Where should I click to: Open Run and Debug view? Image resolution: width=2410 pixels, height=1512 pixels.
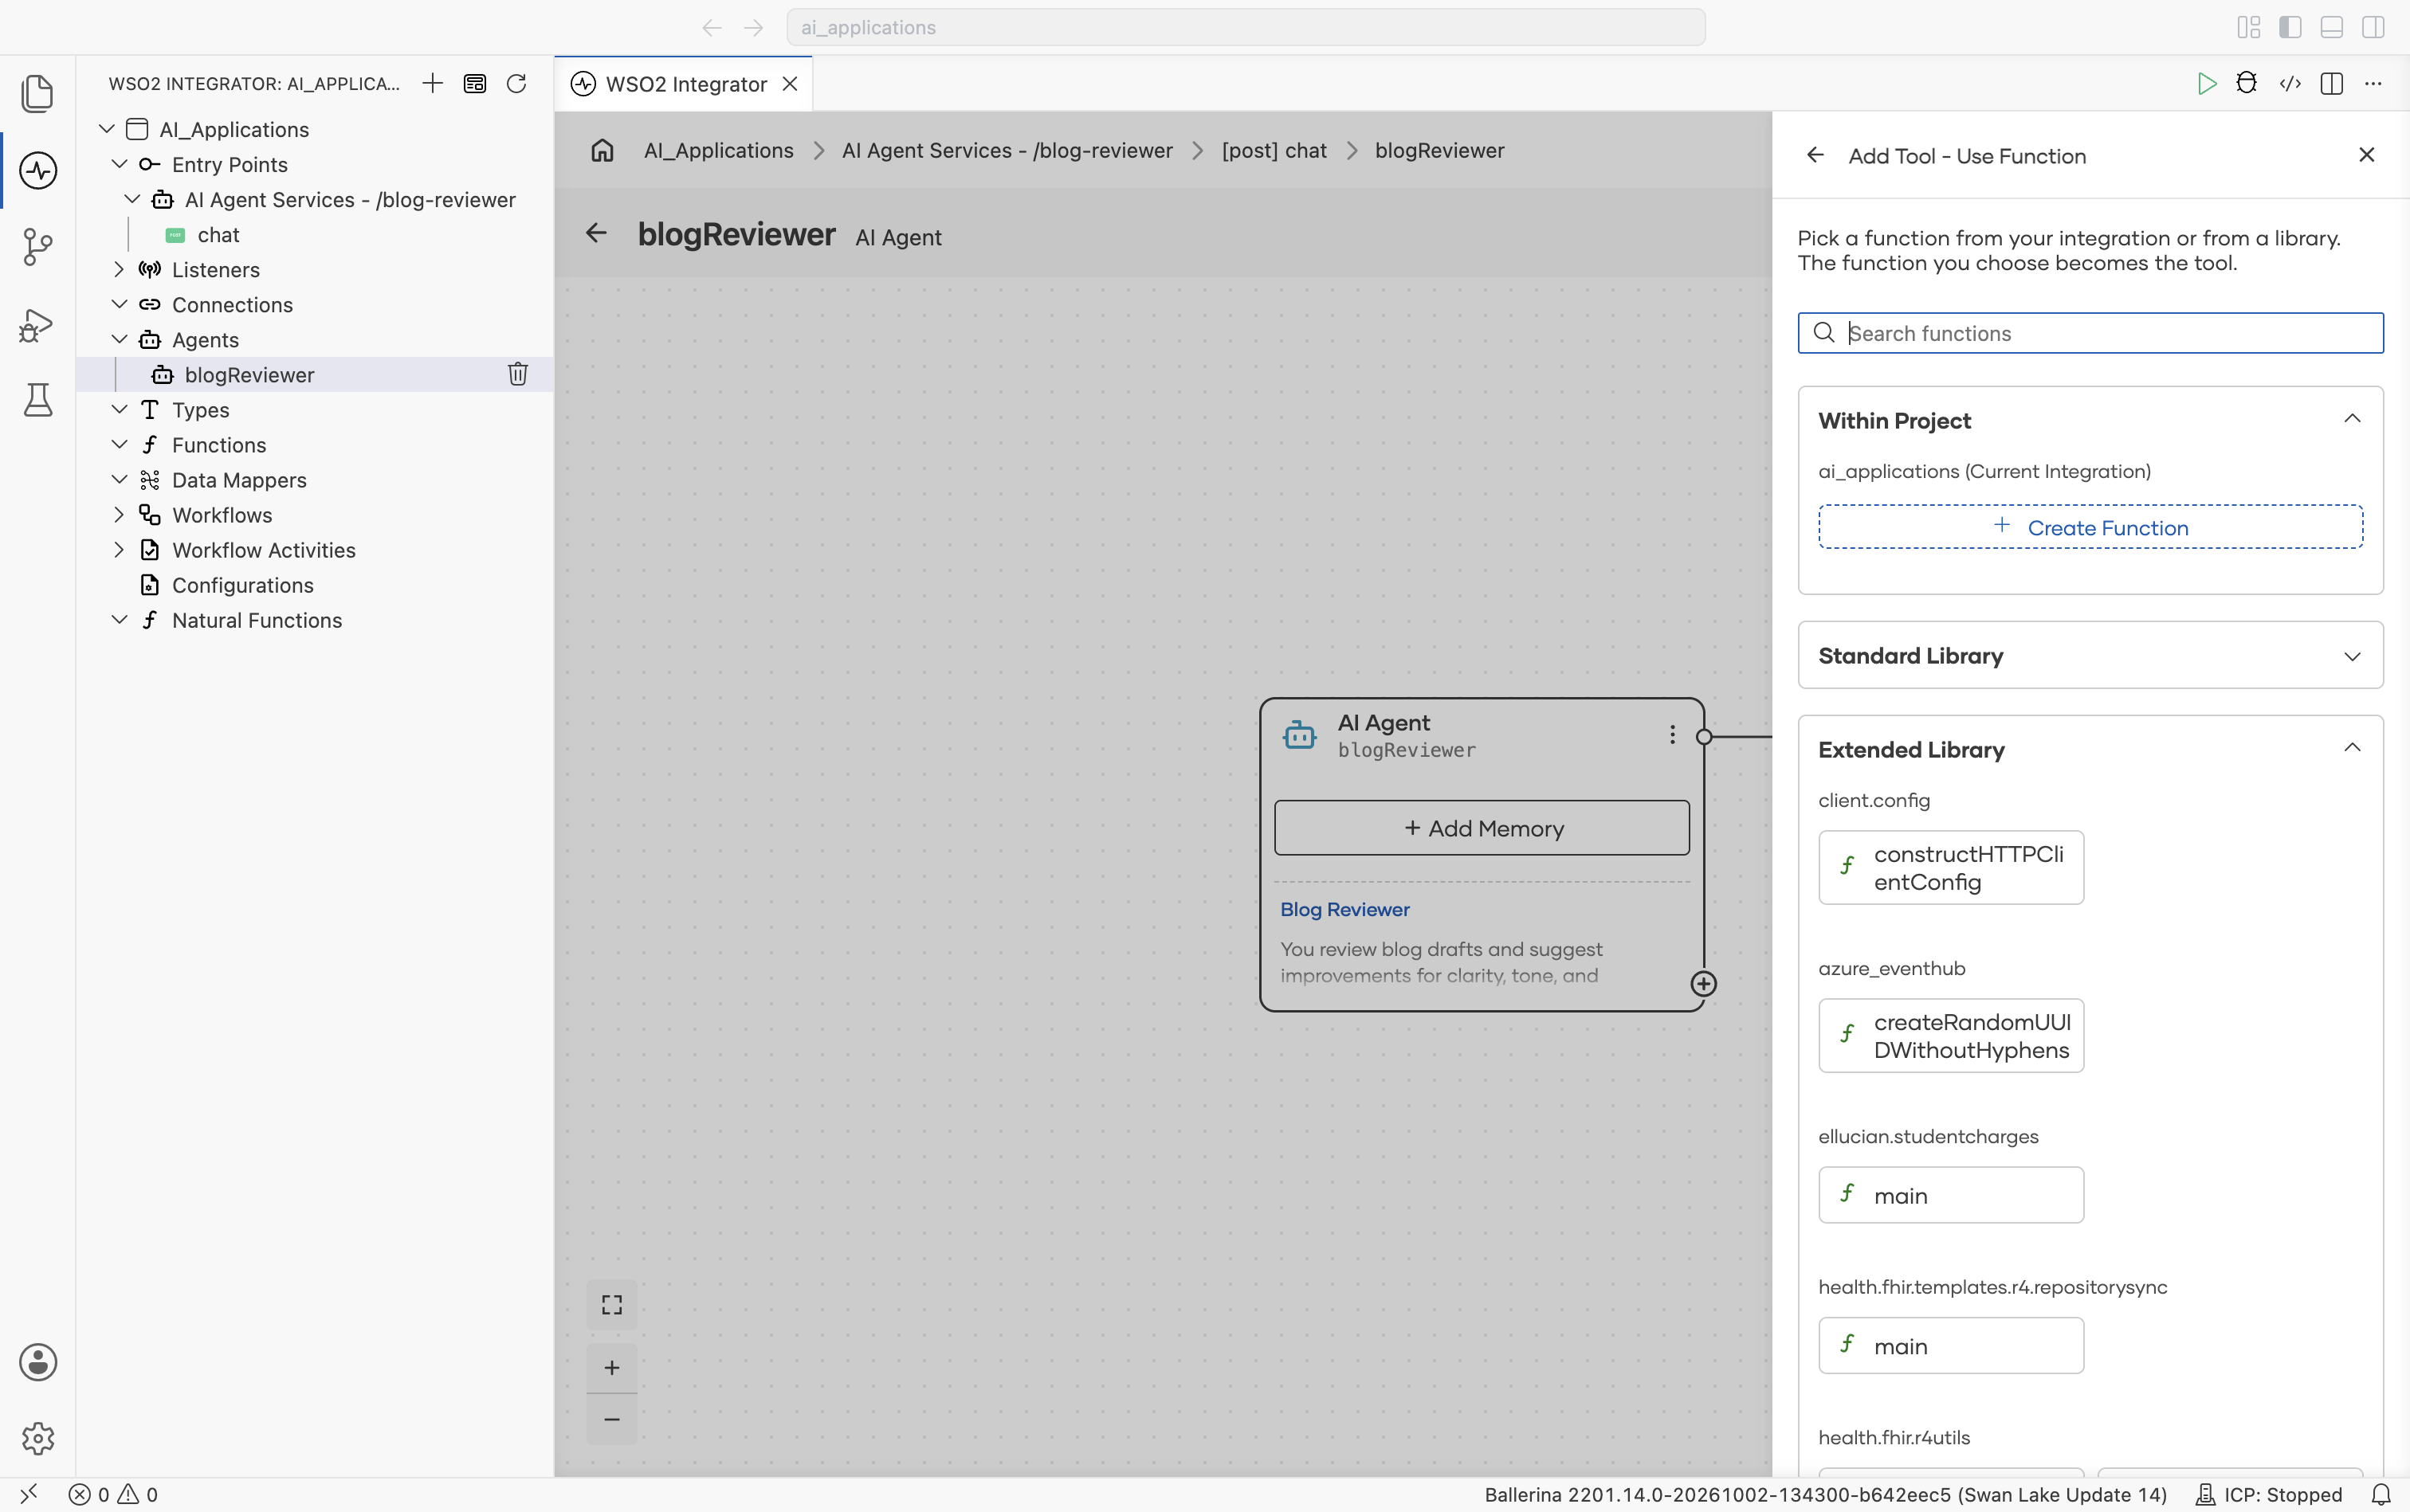pyautogui.click(x=37, y=324)
